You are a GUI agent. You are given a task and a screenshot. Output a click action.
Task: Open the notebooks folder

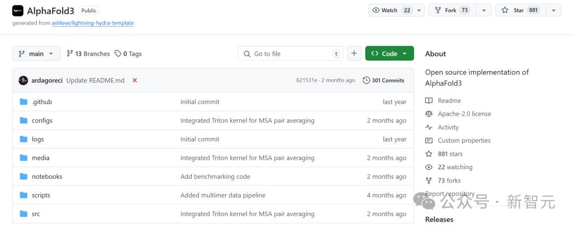point(47,177)
